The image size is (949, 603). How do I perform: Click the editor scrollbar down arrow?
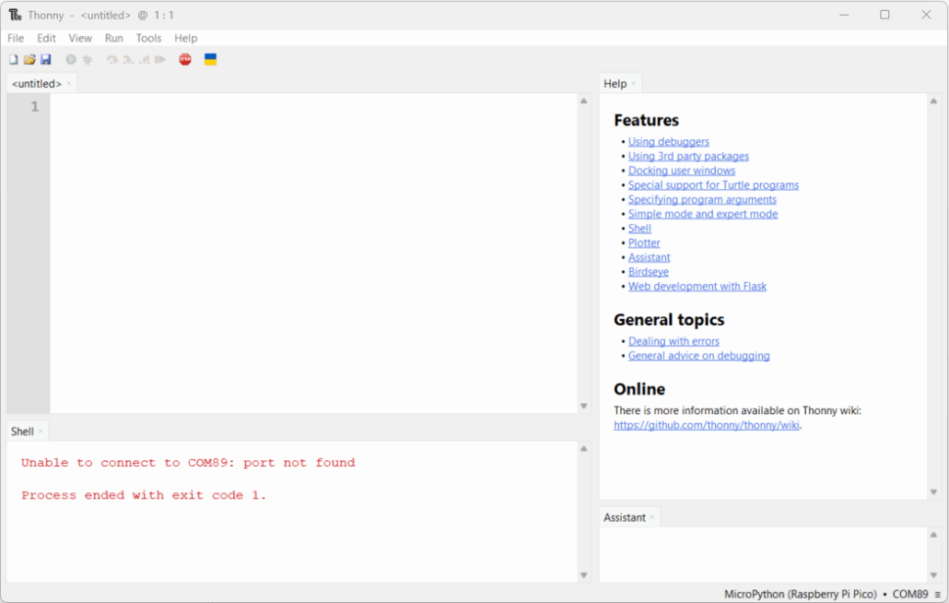tap(584, 407)
